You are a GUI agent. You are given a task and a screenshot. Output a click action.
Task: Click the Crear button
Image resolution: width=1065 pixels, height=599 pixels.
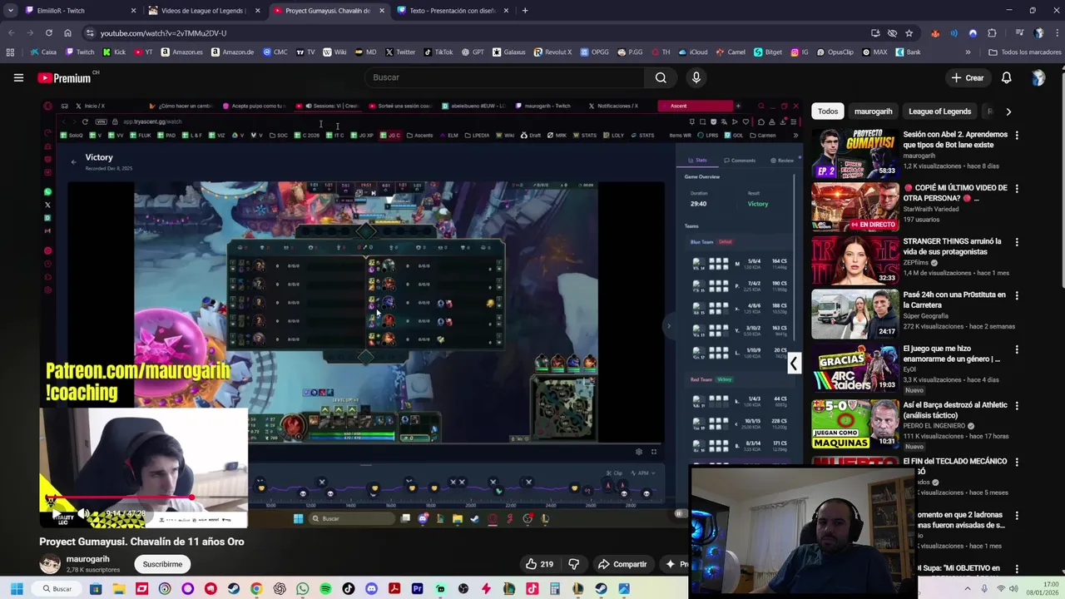click(x=968, y=77)
